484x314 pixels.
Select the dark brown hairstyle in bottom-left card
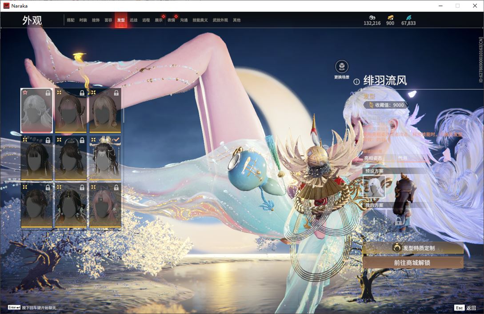pos(36,206)
